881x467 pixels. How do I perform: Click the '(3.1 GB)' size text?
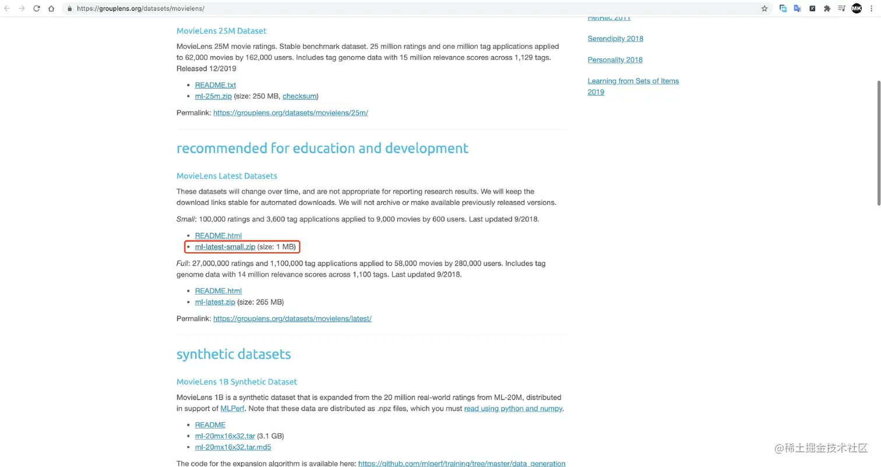270,436
